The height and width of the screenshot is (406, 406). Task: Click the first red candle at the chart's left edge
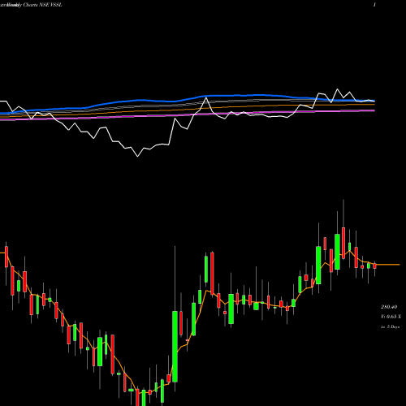6,257
